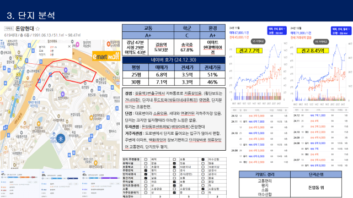Select the 25평 매매가 6.8억 cell
The image size is (353, 198).
click(x=161, y=75)
